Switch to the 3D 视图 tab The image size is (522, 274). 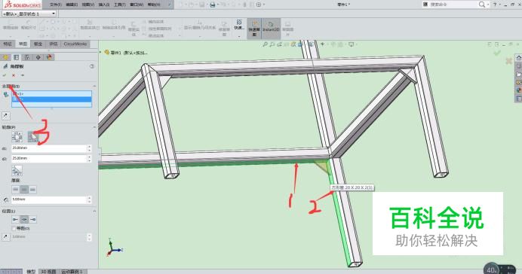(48, 271)
